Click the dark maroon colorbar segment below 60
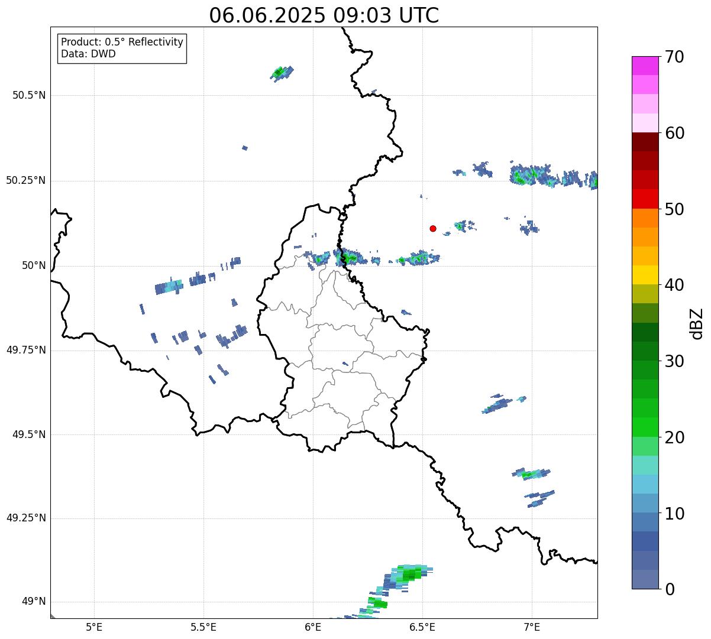The image size is (711, 639). [x=645, y=142]
